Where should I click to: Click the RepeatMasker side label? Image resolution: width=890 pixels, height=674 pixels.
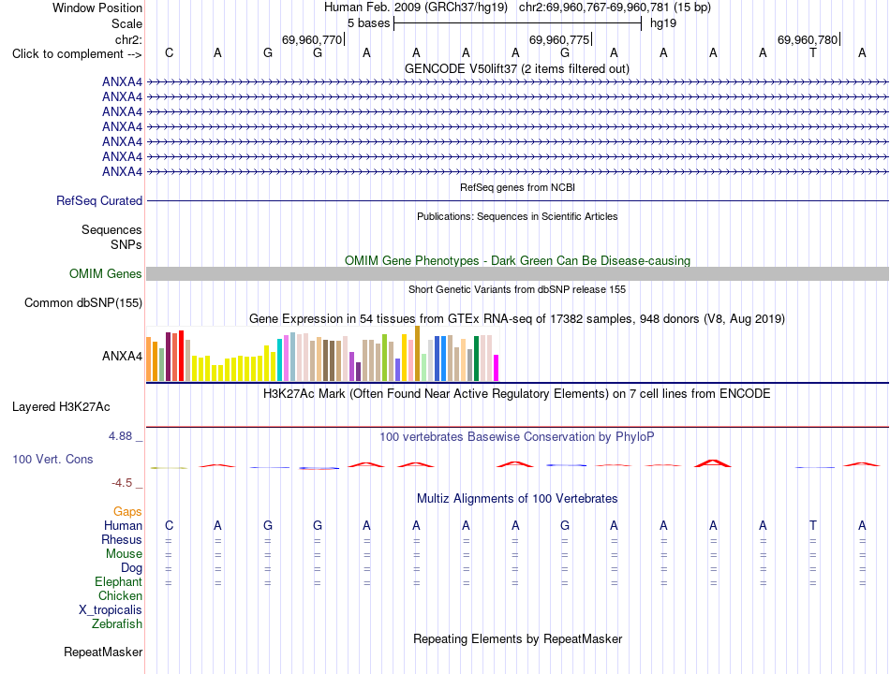tap(103, 652)
